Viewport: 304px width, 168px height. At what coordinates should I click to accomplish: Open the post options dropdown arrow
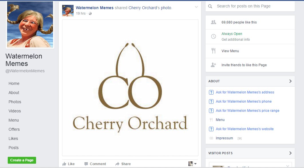[196, 7]
